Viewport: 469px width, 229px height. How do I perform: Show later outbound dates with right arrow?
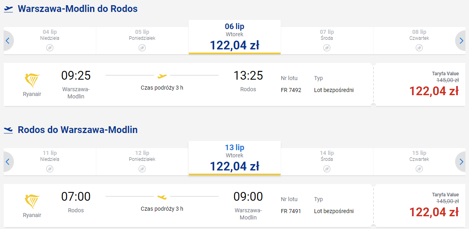coord(461,41)
